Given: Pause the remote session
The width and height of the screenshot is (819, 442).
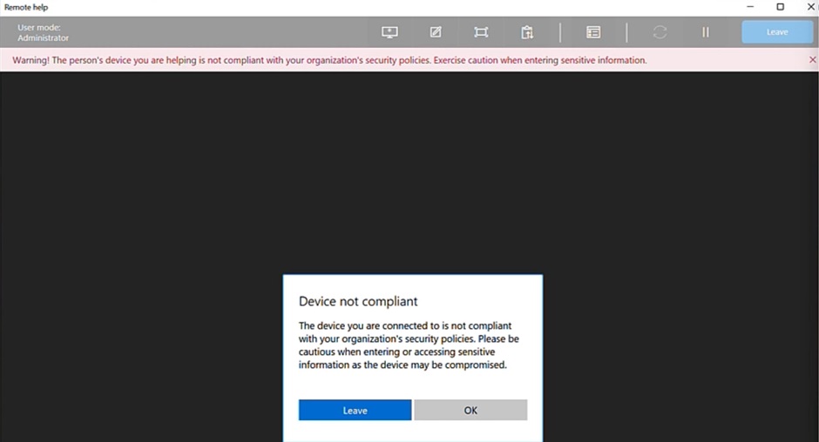Looking at the screenshot, I should coord(706,32).
